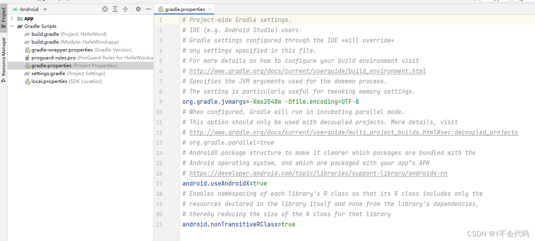Click the icon beside build.gradle Project entry
535x241 pixels.
point(27,34)
